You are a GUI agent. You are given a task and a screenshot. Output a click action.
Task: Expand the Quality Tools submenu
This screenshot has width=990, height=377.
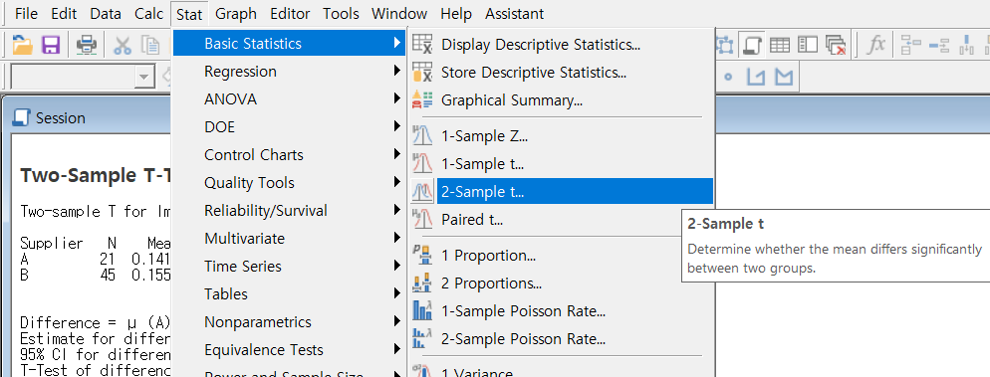pyautogui.click(x=289, y=183)
